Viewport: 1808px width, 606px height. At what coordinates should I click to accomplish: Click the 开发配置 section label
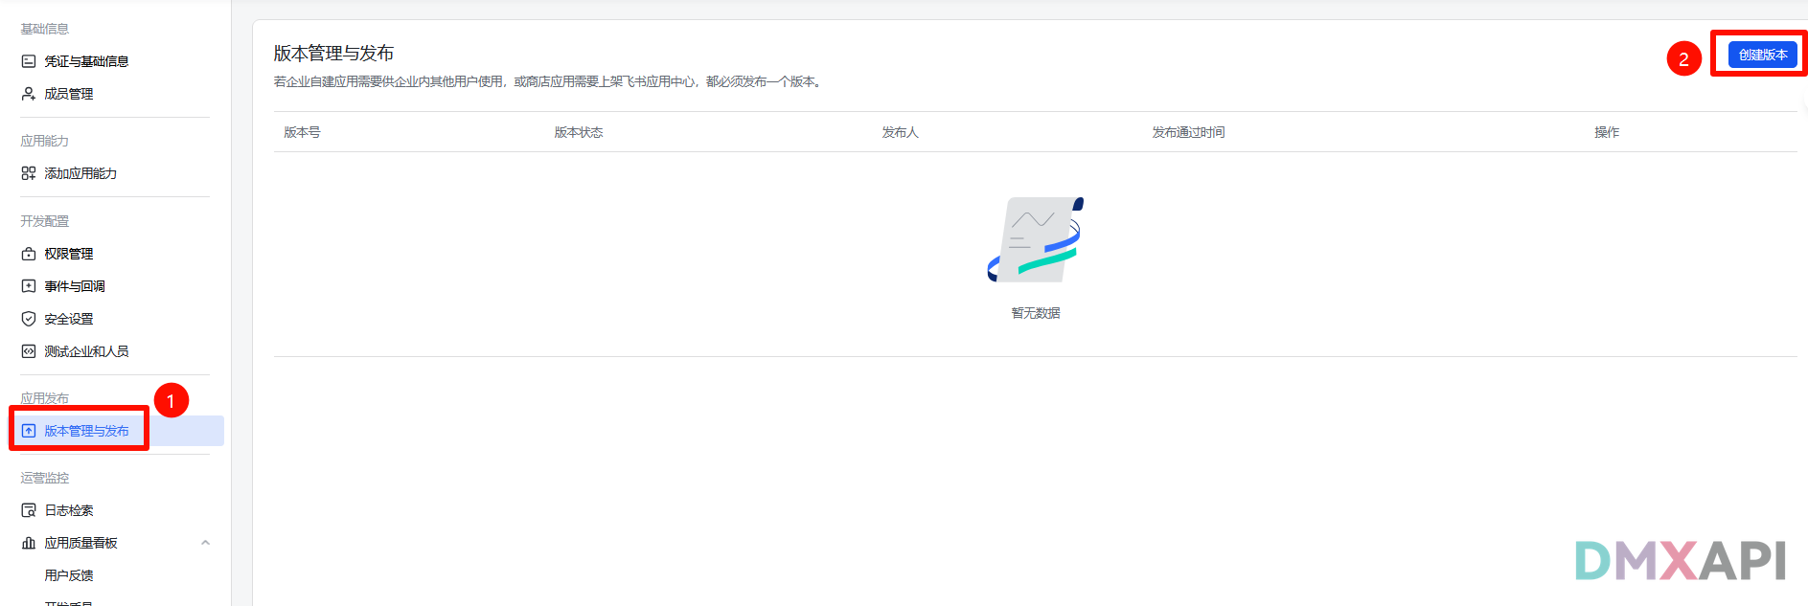tap(45, 221)
